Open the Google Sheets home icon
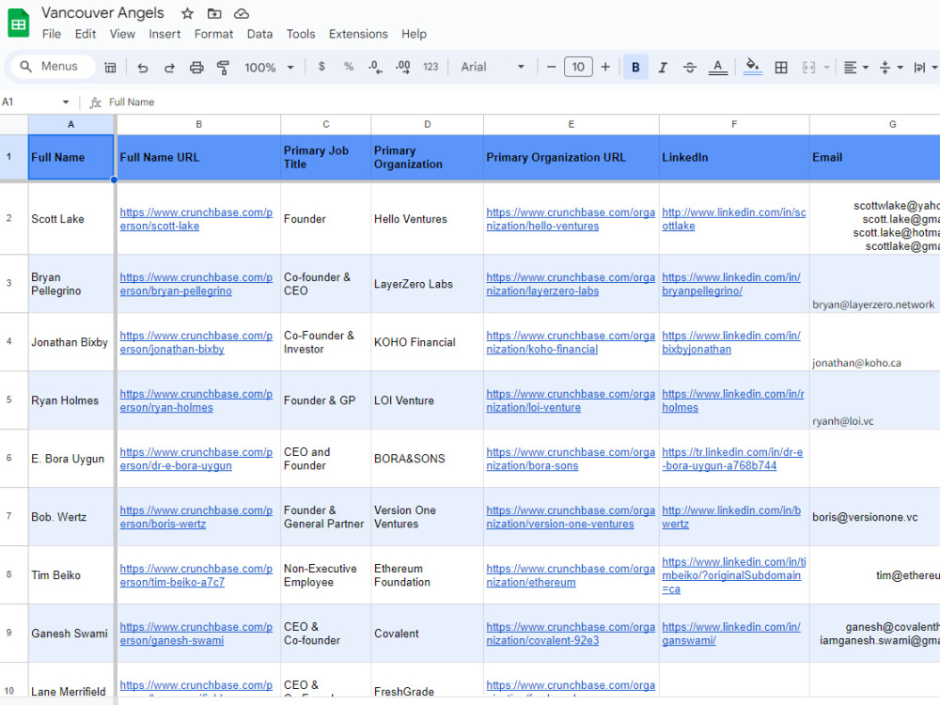The width and height of the screenshot is (940, 705). tap(19, 23)
